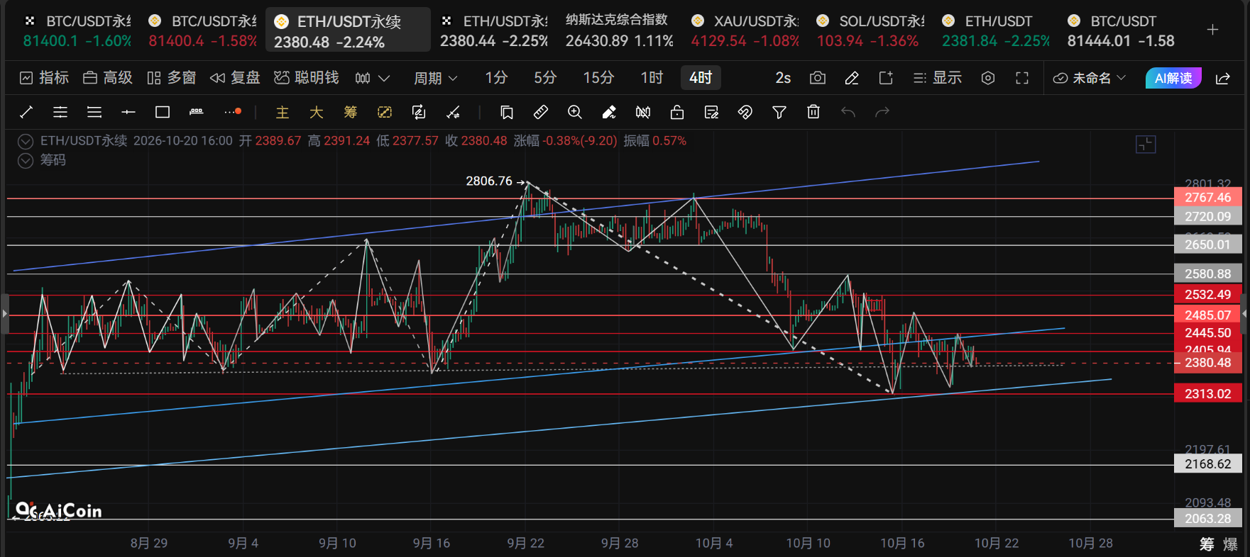Collapse the ETH/USDT永续 info row
This screenshot has height=557, width=1250.
pos(26,141)
